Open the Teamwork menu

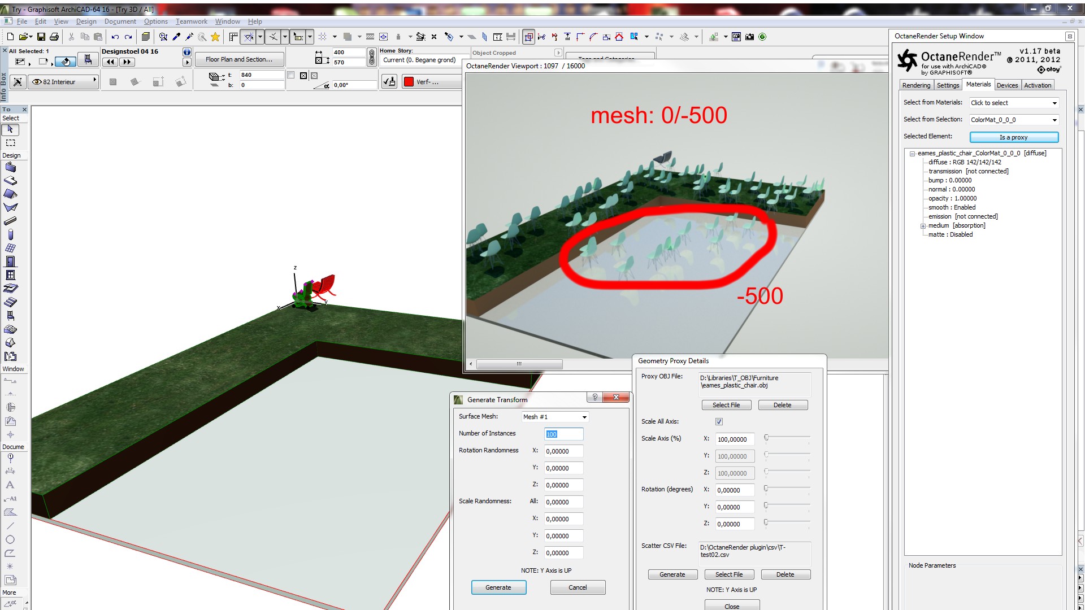(x=191, y=21)
